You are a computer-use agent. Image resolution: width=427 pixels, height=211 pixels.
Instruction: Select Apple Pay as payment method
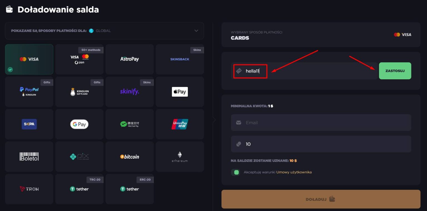[x=180, y=92]
